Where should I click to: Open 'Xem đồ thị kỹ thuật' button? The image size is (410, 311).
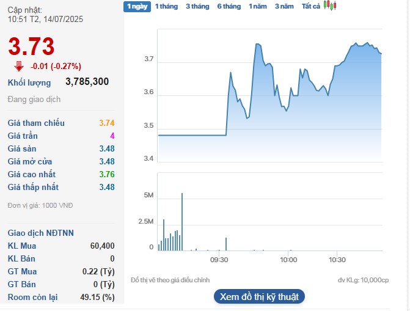tap(259, 297)
